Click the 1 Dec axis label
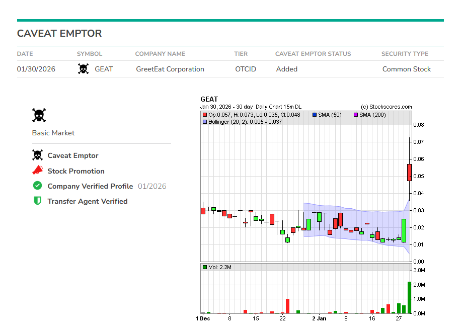 pyautogui.click(x=203, y=318)
